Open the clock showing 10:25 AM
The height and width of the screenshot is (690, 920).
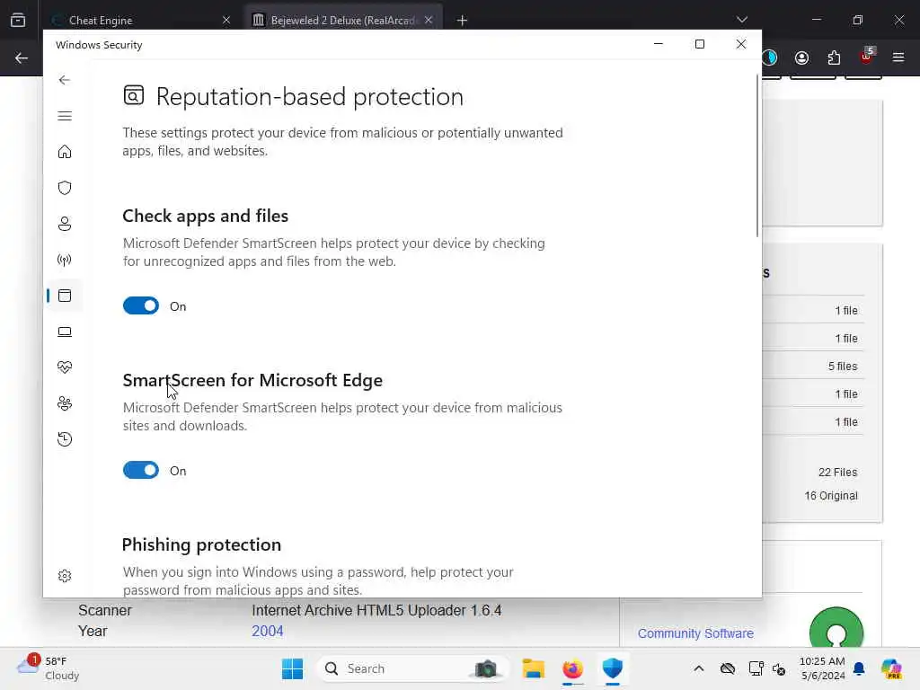point(823,668)
